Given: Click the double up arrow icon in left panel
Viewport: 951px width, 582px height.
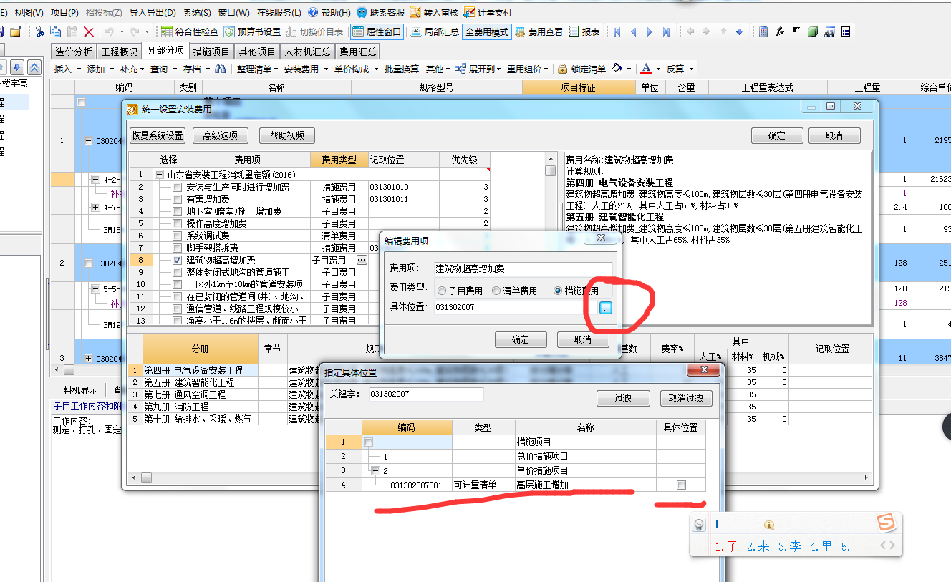Looking at the screenshot, I should click(x=34, y=67).
